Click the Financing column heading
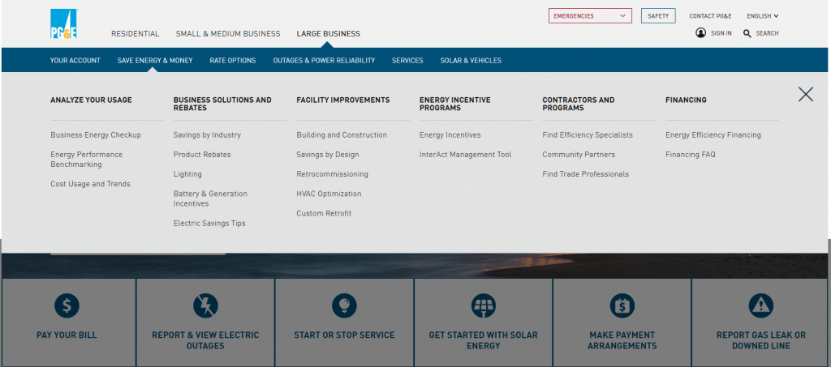831x367 pixels. (686, 100)
